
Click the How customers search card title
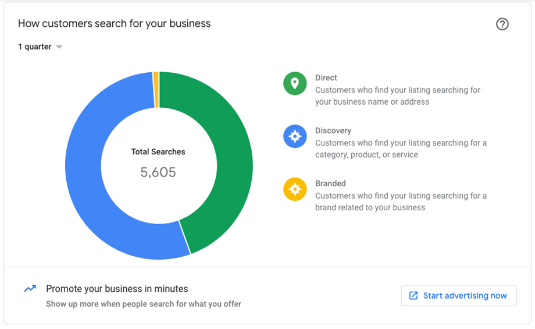pyautogui.click(x=115, y=23)
